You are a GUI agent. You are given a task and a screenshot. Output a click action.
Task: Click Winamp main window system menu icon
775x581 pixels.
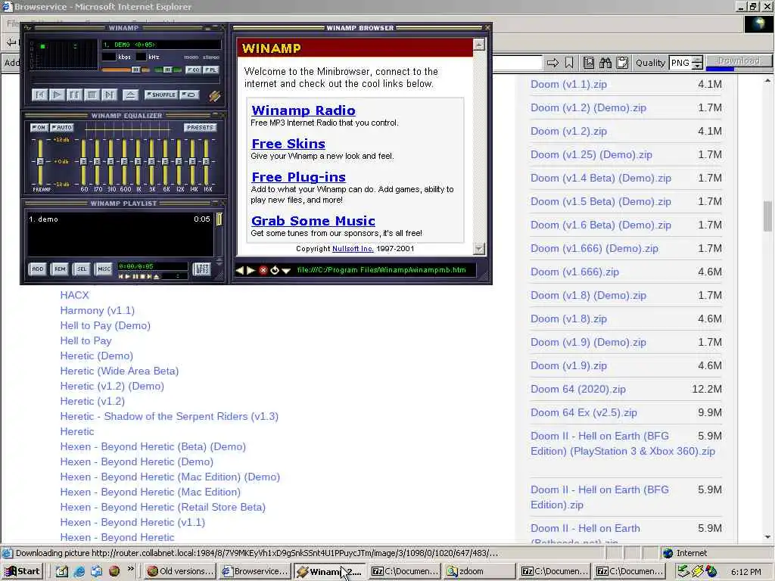(x=28, y=28)
